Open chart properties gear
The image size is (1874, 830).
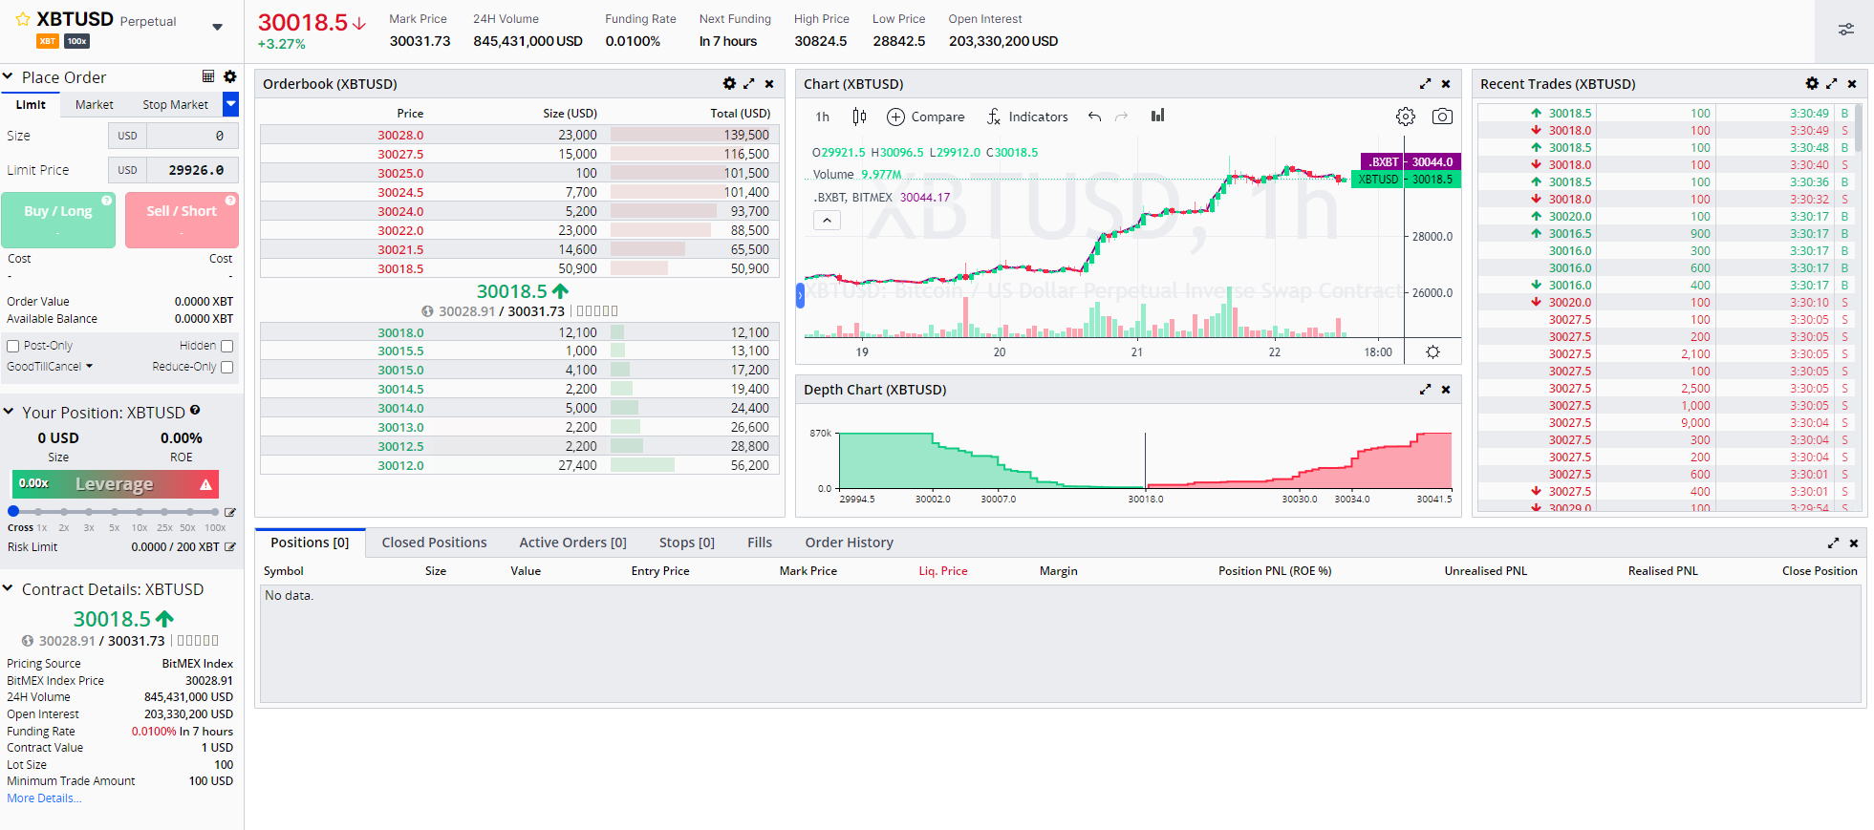(1406, 117)
